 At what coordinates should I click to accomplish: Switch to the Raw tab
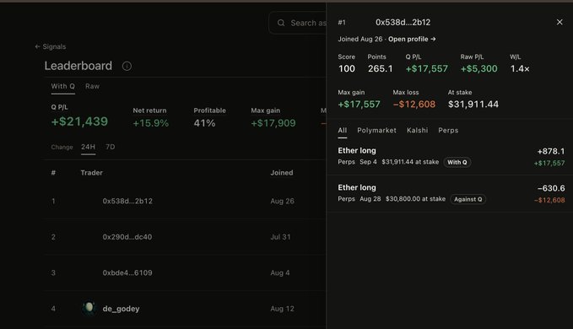click(x=92, y=87)
